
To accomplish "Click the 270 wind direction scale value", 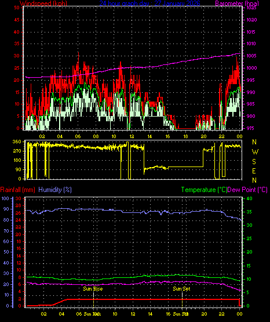I will click(17, 151).
